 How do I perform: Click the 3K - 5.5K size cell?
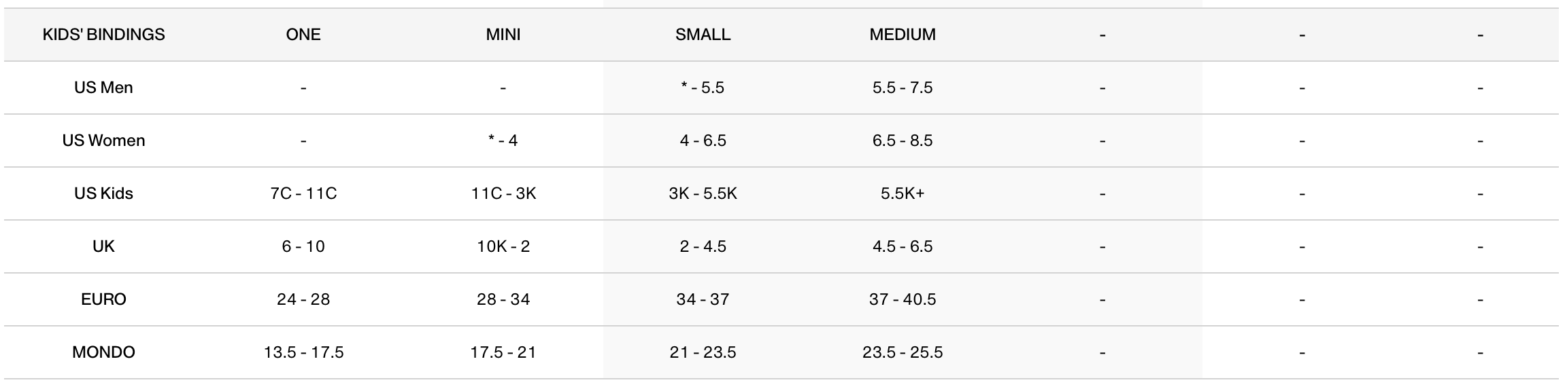(x=703, y=193)
